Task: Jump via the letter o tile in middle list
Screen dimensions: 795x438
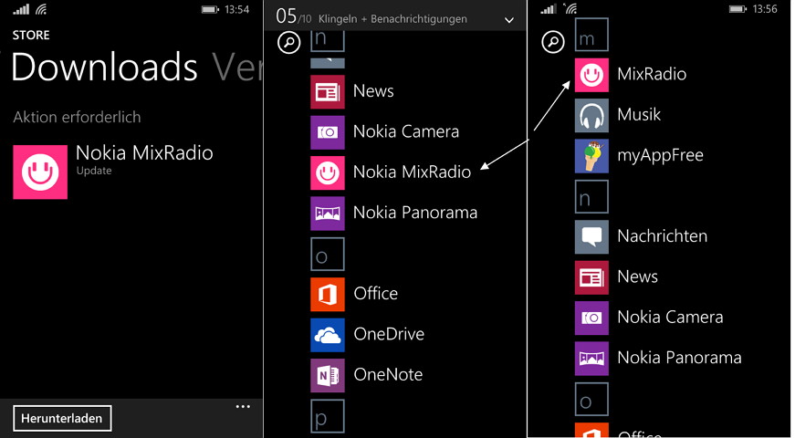Action: (x=328, y=254)
